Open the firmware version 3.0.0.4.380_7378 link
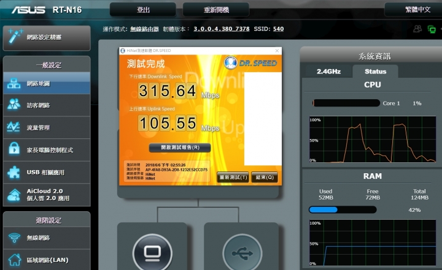 pyautogui.click(x=221, y=29)
